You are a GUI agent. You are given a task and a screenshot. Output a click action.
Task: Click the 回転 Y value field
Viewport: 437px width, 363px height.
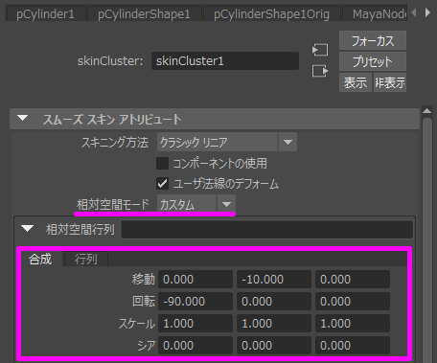(274, 302)
